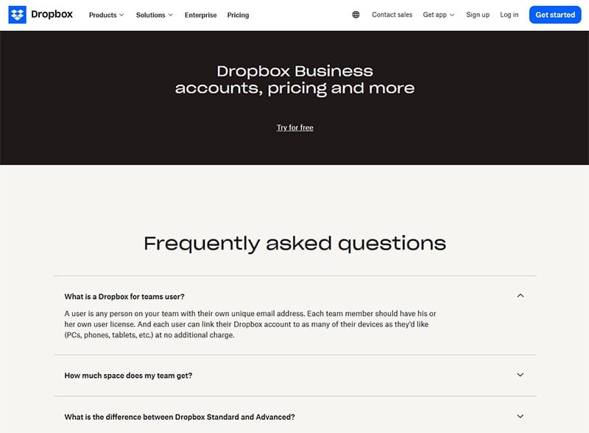Collapse the Dropbox for teams user answer chevron

point(521,296)
